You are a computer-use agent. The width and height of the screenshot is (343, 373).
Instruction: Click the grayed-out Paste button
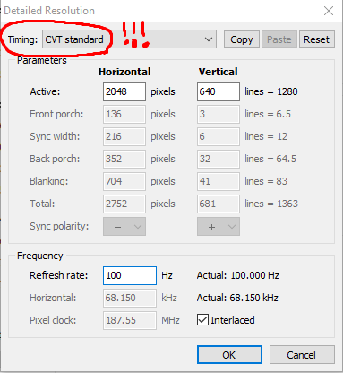(279, 39)
